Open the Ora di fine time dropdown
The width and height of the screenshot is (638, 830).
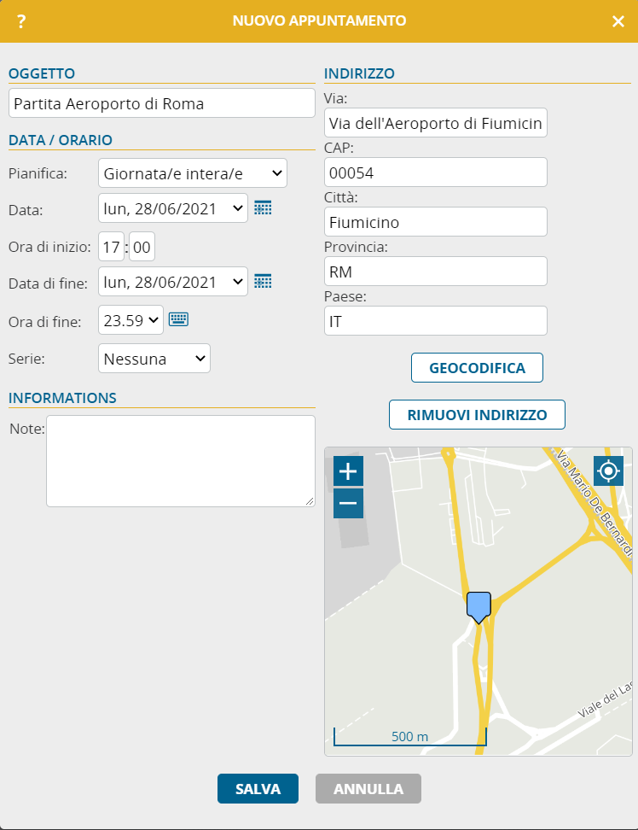(x=130, y=320)
